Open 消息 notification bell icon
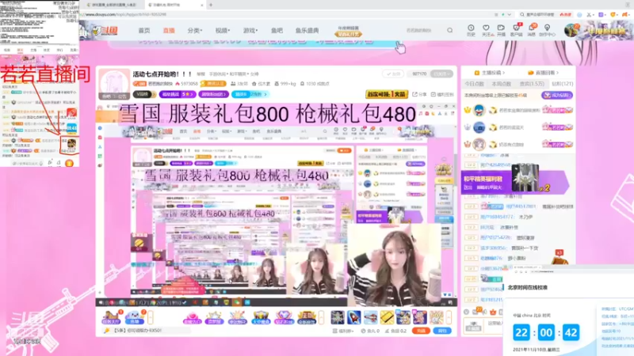634x356 pixels. [532, 30]
